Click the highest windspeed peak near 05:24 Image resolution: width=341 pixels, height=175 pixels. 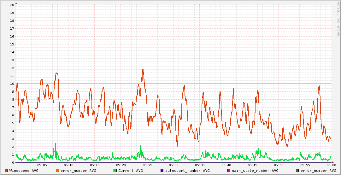click(x=143, y=69)
